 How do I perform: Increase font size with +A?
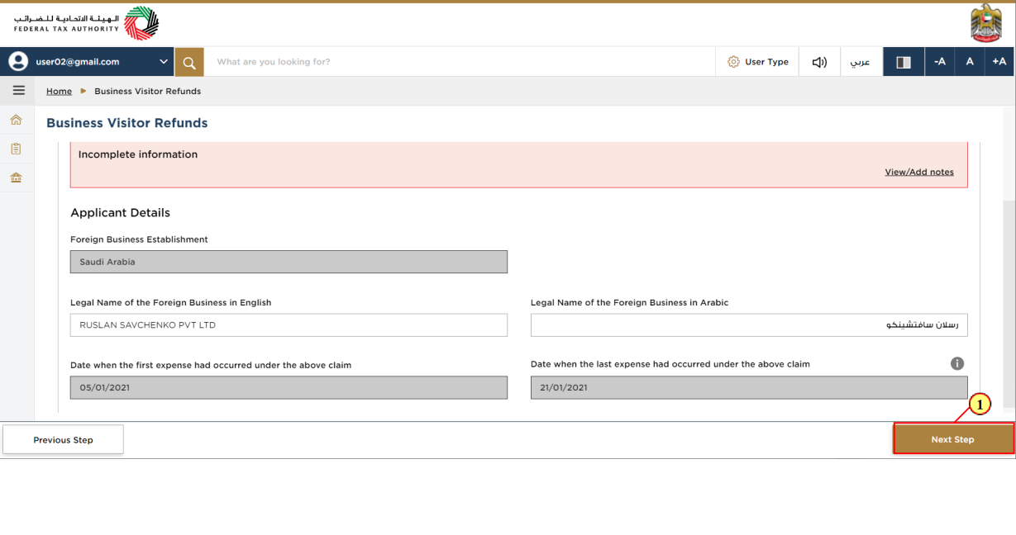tap(999, 62)
